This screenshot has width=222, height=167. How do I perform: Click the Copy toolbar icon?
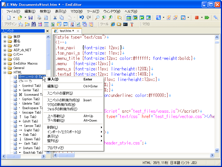click(x=62, y=18)
